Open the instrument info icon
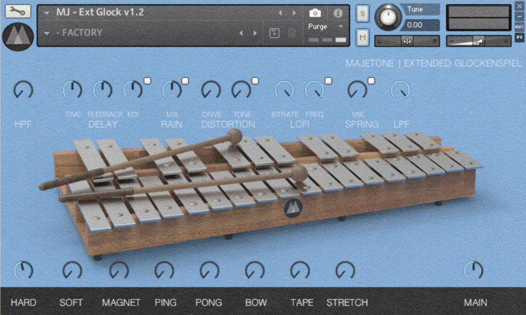526x315 pixels. [x=338, y=13]
